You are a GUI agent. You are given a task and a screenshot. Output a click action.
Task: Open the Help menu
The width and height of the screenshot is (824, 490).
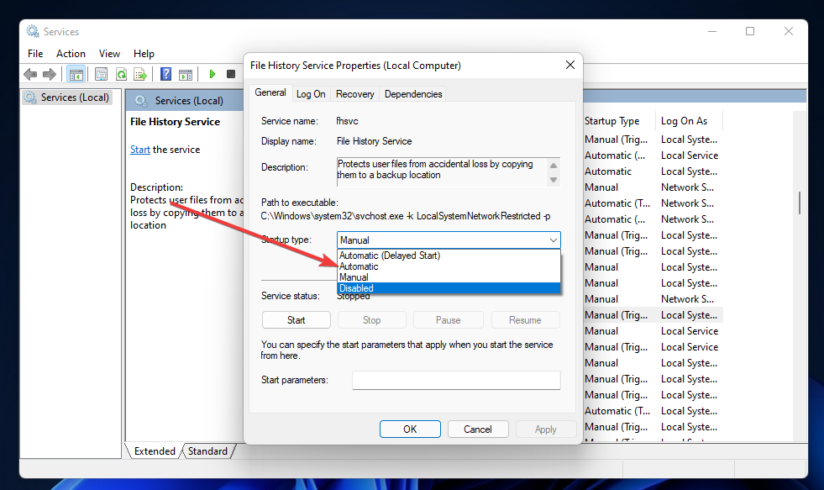144,54
